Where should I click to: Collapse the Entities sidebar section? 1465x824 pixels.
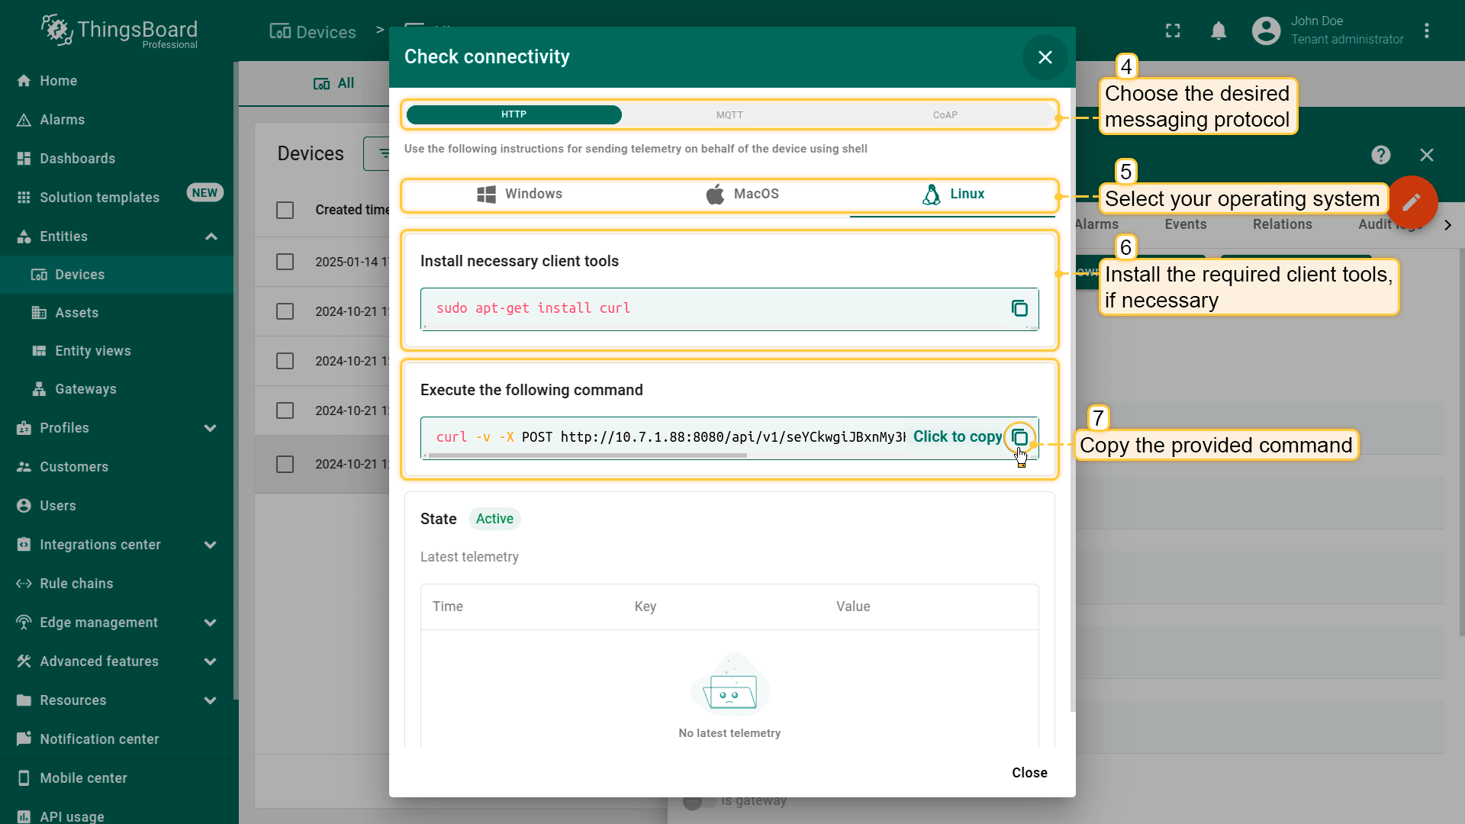[x=211, y=237]
